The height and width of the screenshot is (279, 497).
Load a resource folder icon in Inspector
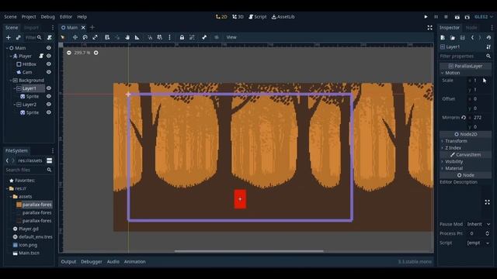453,38
